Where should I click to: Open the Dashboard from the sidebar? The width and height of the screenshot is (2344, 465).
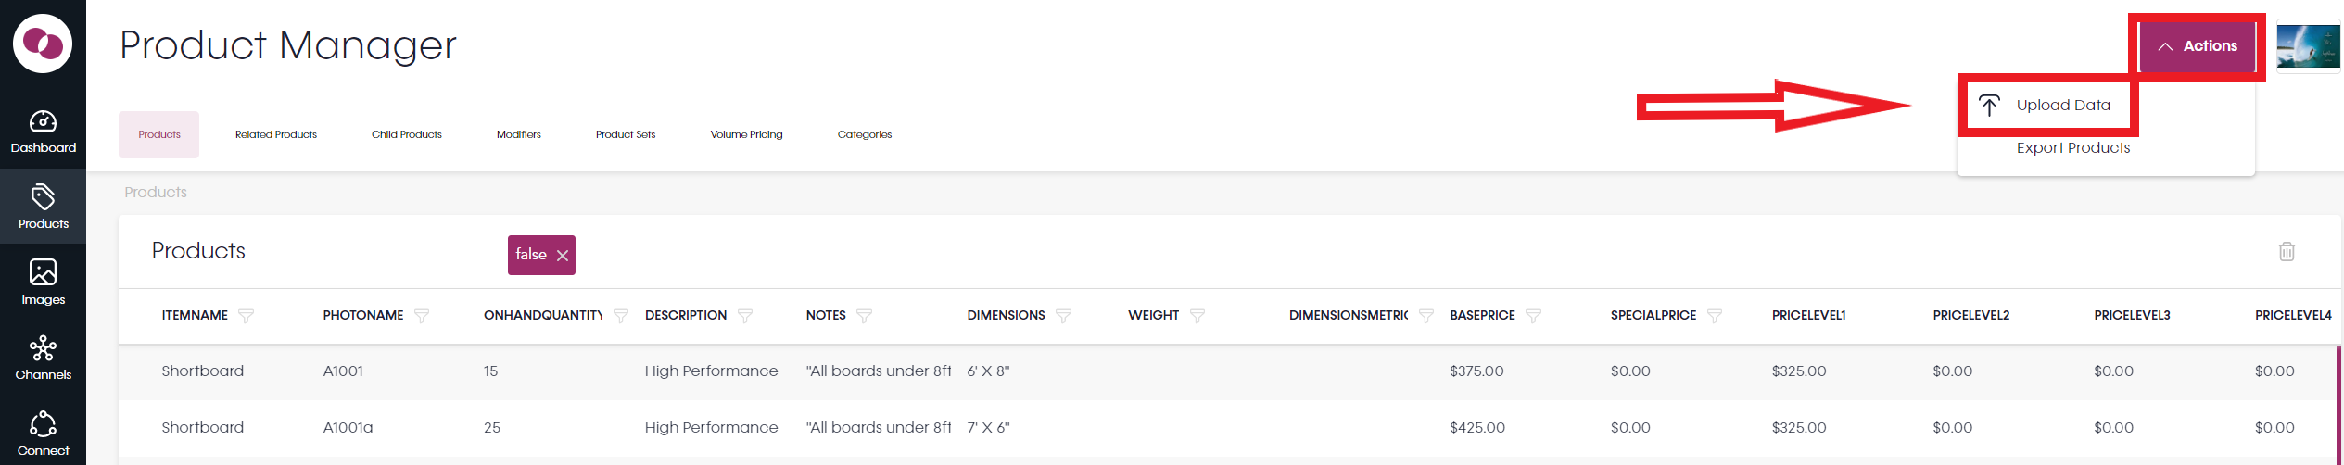click(x=43, y=132)
